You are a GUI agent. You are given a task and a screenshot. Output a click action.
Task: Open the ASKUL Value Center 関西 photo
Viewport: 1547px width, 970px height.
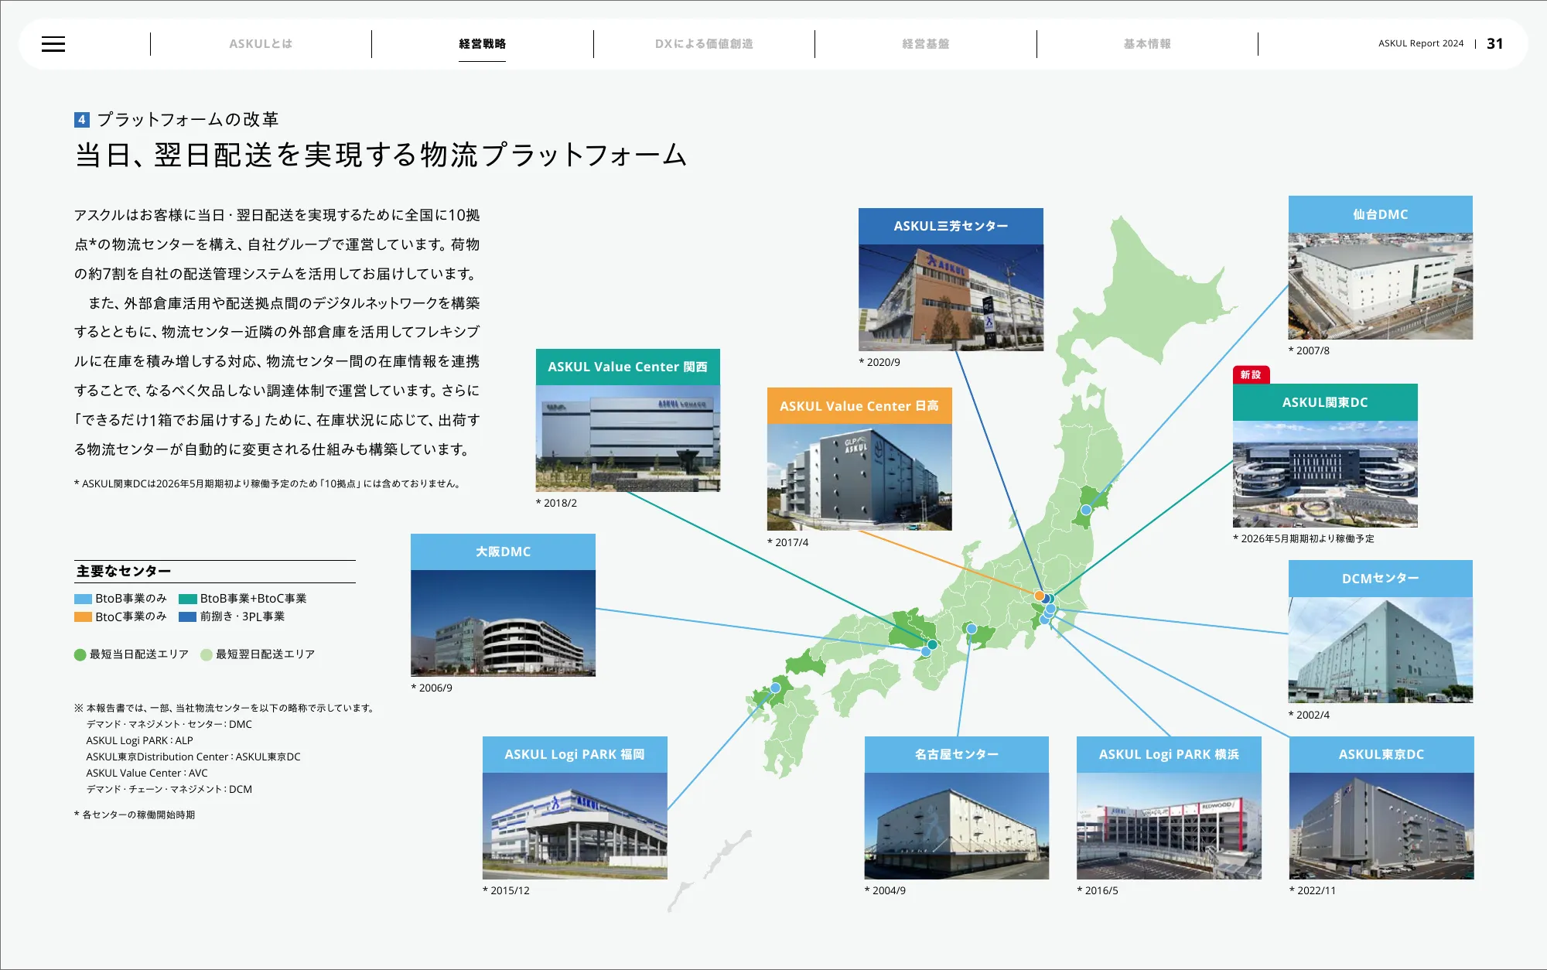[x=627, y=439]
